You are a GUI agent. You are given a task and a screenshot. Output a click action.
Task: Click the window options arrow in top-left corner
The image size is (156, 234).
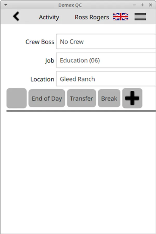(x=5, y=4)
